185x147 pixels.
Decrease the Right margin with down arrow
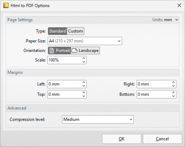[x=173, y=86]
